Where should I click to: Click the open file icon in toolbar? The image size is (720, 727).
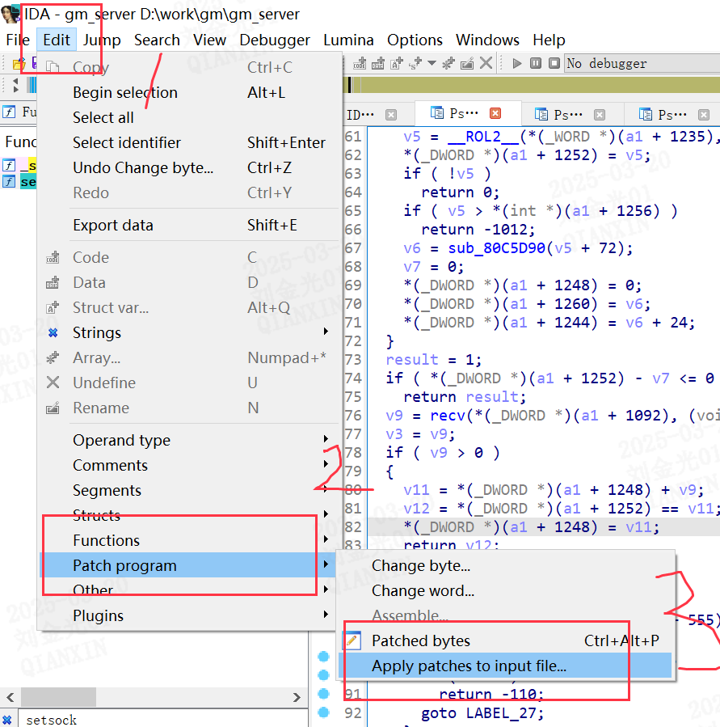point(19,64)
